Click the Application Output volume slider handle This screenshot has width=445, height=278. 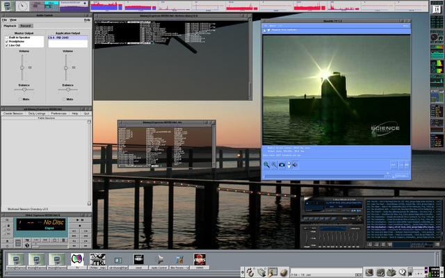pos(66,68)
